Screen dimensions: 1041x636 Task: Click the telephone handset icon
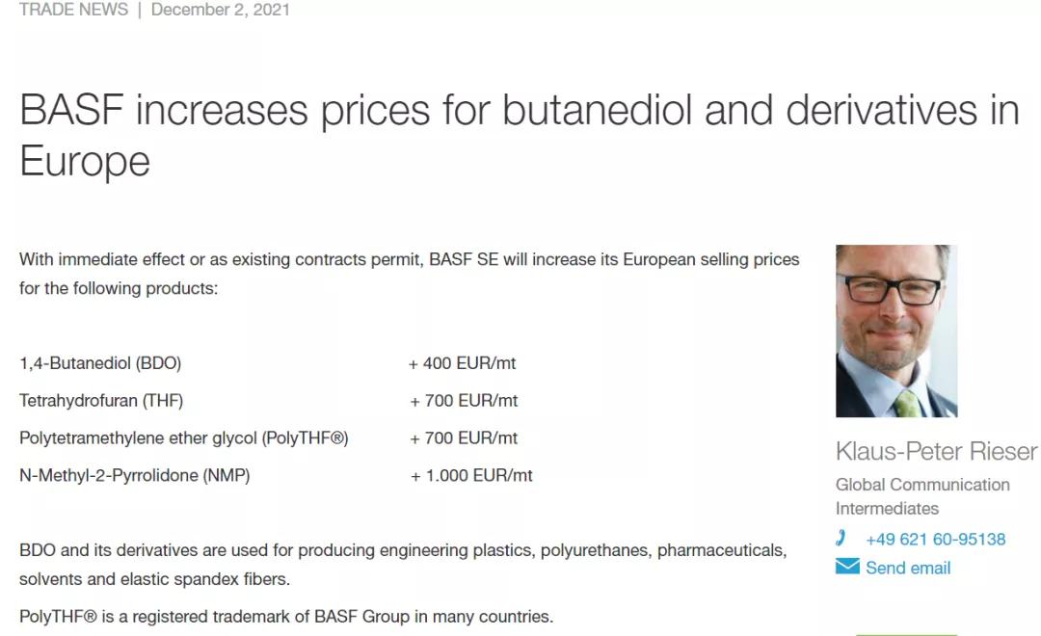(x=841, y=539)
